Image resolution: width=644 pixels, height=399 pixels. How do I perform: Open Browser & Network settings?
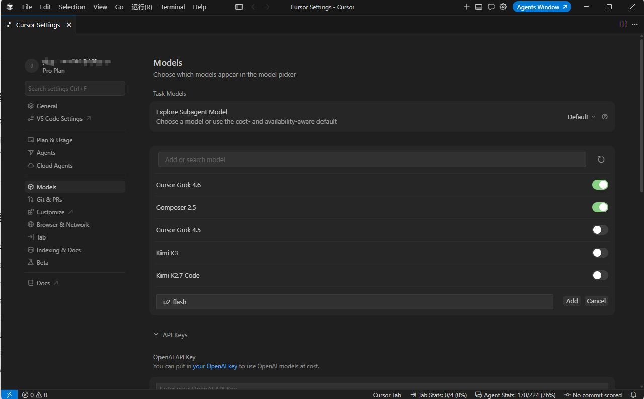[75, 225]
